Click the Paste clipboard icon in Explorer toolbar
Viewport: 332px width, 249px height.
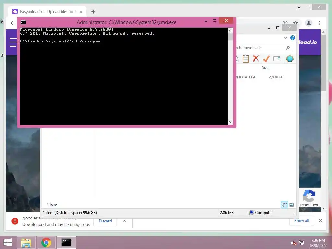(246, 59)
